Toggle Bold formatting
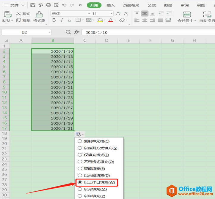215x199 pixels. [x=54, y=20]
